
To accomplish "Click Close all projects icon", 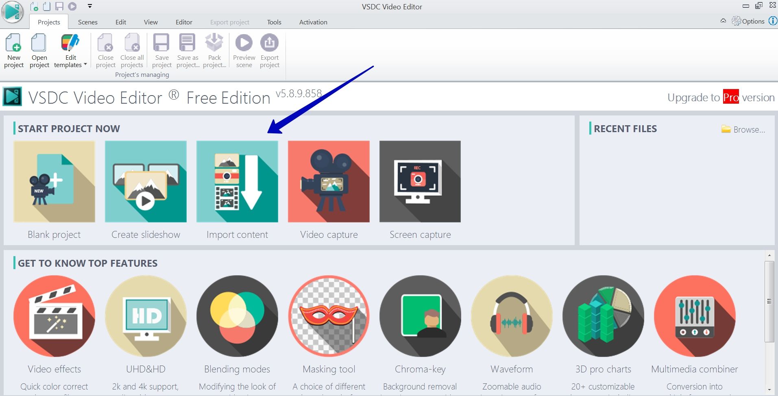I will (132, 43).
